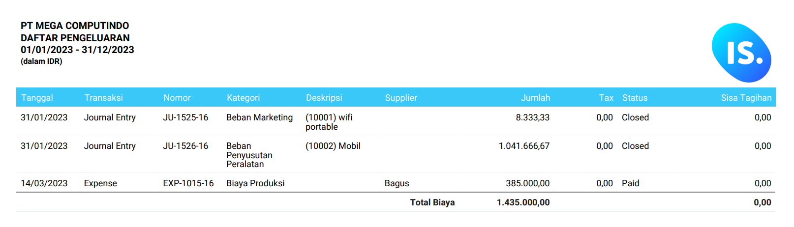
Task: Click the Beban Marketing category cell
Action: click(x=259, y=117)
